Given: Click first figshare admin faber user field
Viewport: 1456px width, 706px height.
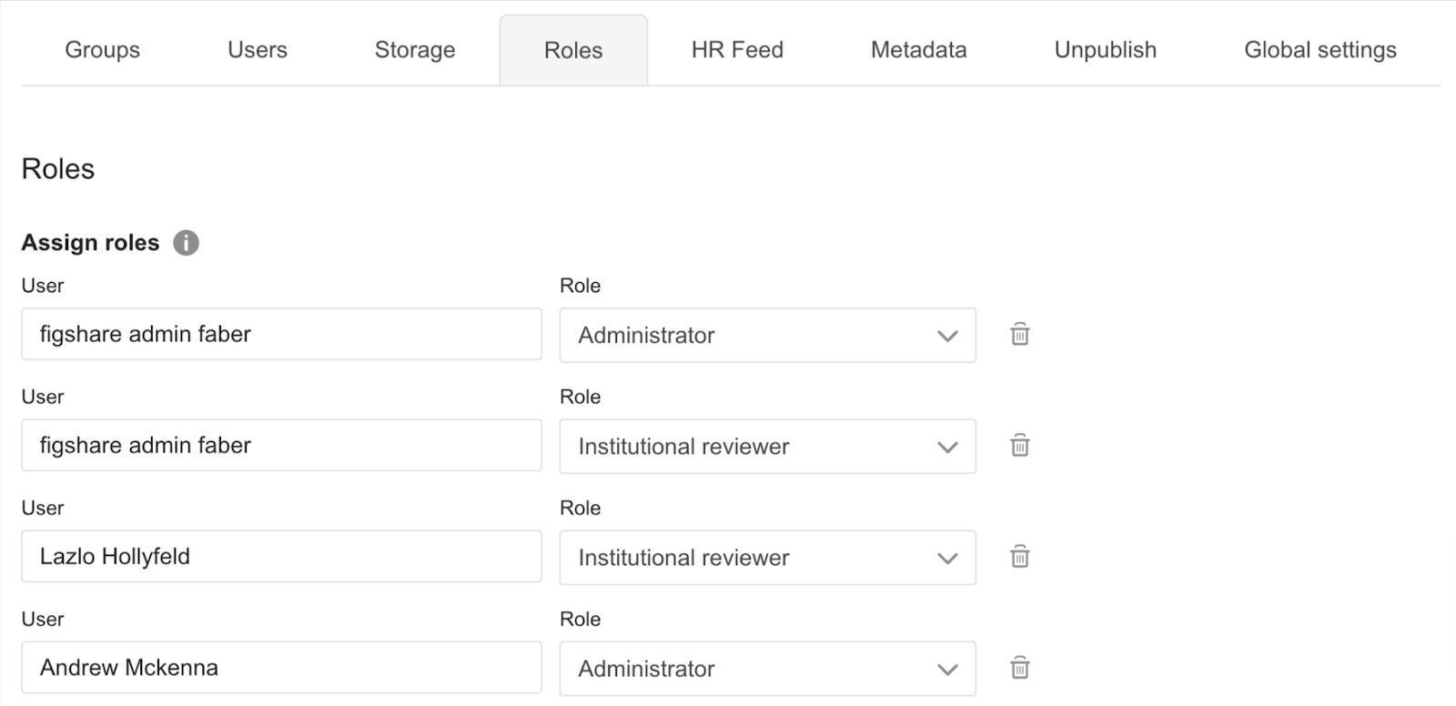Looking at the screenshot, I should (281, 334).
